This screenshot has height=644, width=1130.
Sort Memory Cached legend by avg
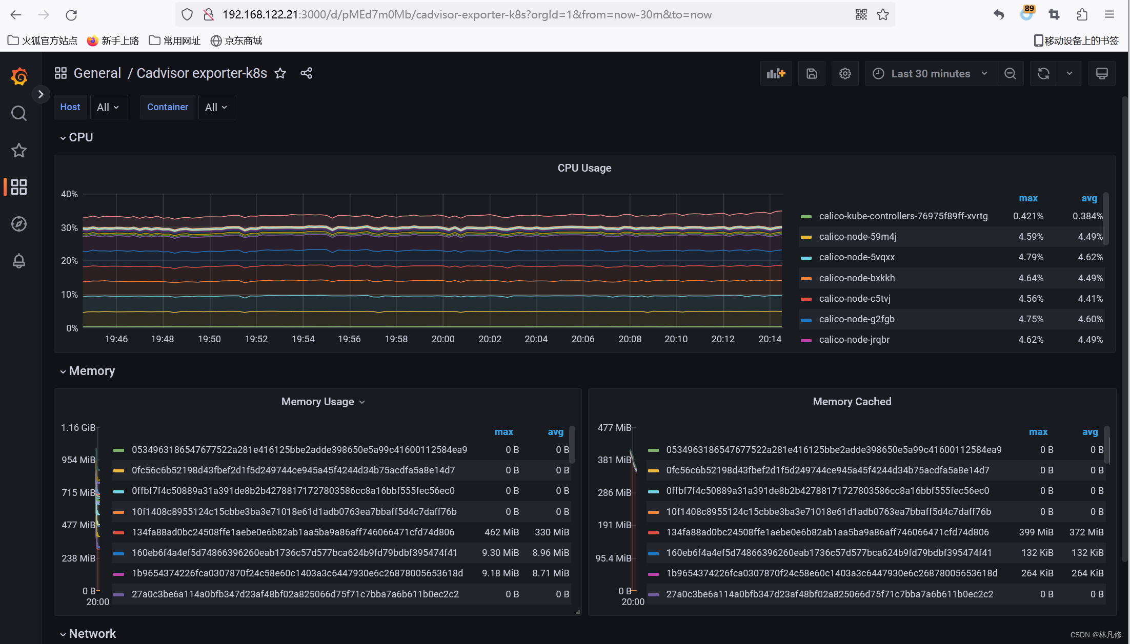click(x=1090, y=432)
